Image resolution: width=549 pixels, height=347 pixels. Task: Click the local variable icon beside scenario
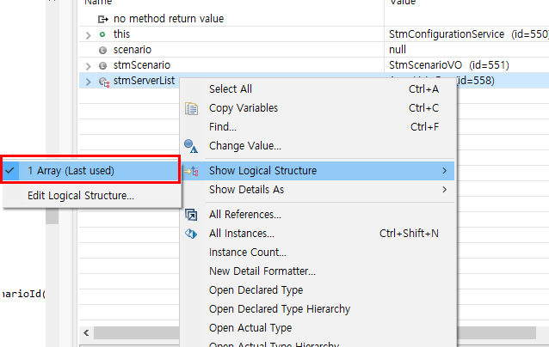click(102, 50)
